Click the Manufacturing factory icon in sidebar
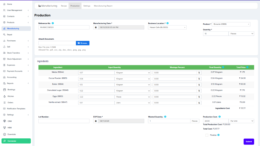Screen dimensions: 260x146 (4, 28)
